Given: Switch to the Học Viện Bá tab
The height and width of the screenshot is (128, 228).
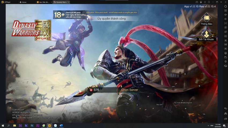Looking at the screenshot, I should click(43, 2).
